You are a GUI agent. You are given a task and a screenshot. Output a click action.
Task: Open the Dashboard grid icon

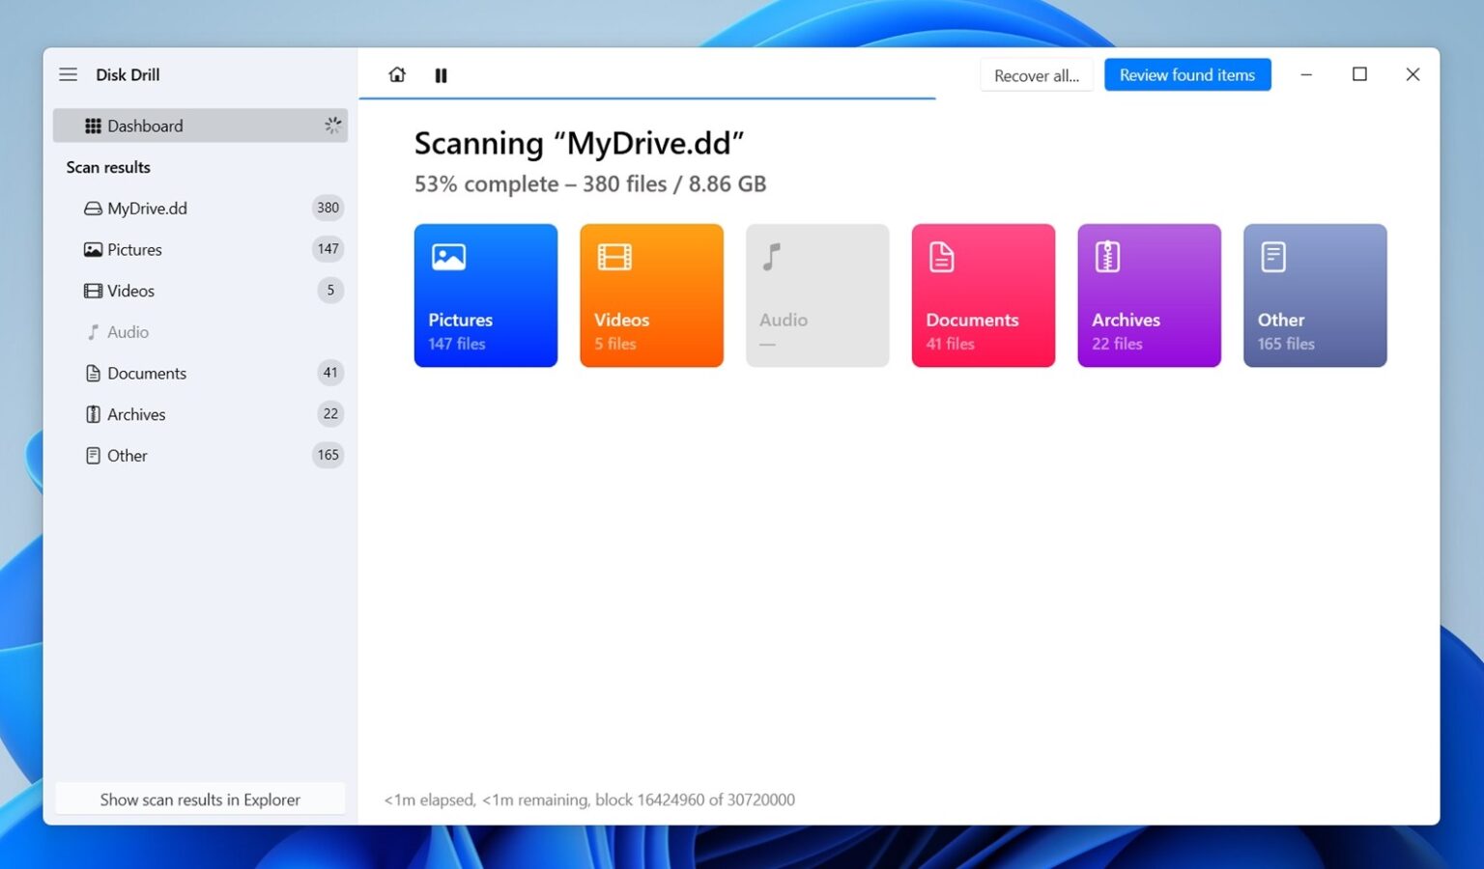point(92,126)
